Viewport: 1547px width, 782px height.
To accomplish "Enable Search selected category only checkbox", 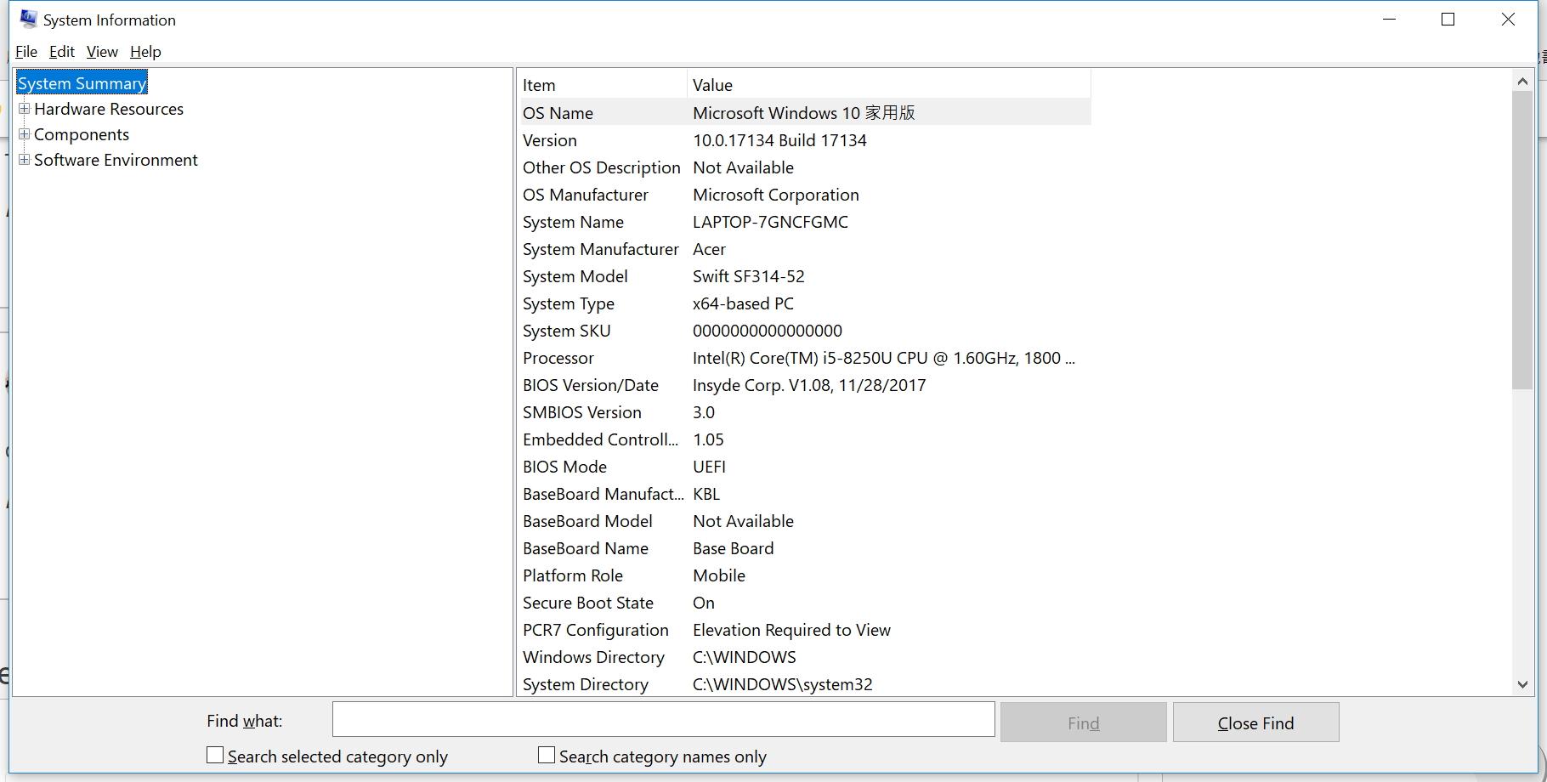I will click(x=216, y=756).
